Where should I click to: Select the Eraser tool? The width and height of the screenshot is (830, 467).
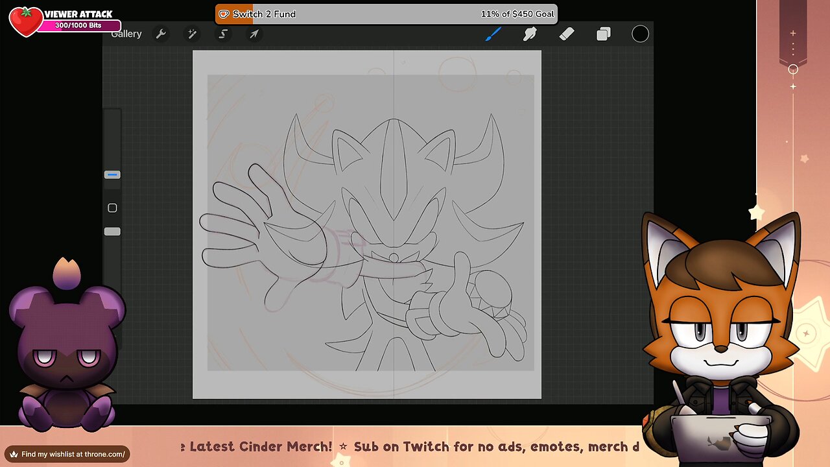(x=567, y=34)
